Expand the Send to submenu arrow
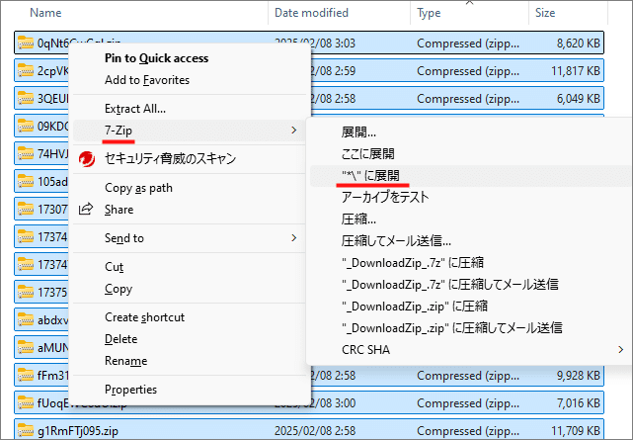This screenshot has width=633, height=440. tap(293, 238)
